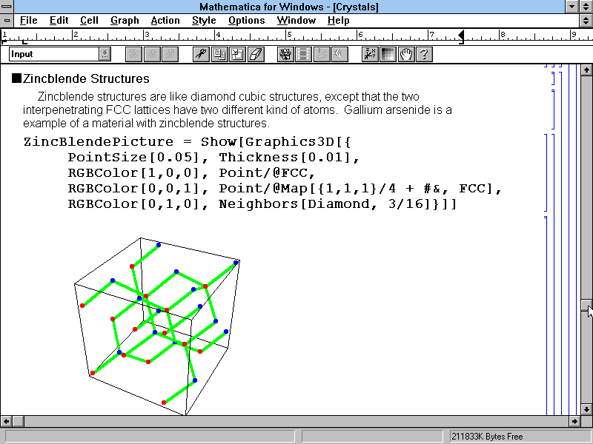Open the Edit menu
Image resolution: width=593 pixels, height=444 pixels.
click(x=59, y=21)
